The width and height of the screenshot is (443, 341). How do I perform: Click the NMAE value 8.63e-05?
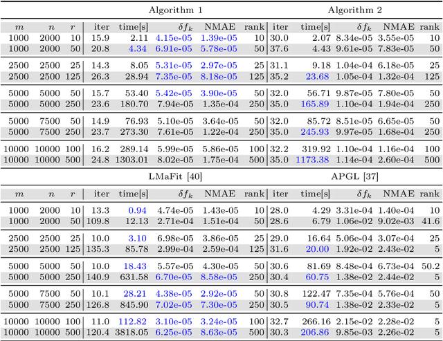[219, 333]
